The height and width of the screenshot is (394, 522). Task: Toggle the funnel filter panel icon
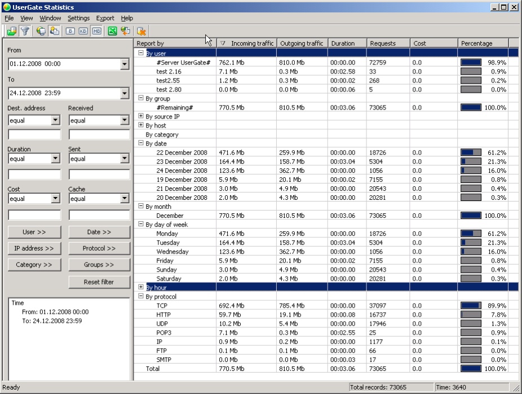point(25,31)
